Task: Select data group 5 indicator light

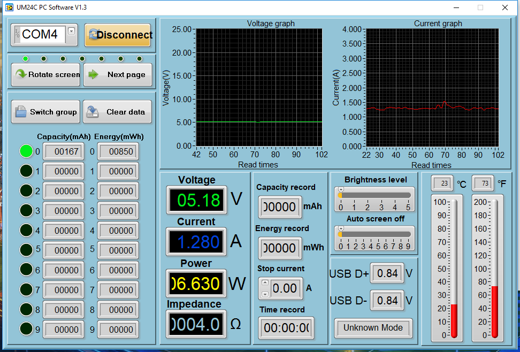Action: (26, 250)
